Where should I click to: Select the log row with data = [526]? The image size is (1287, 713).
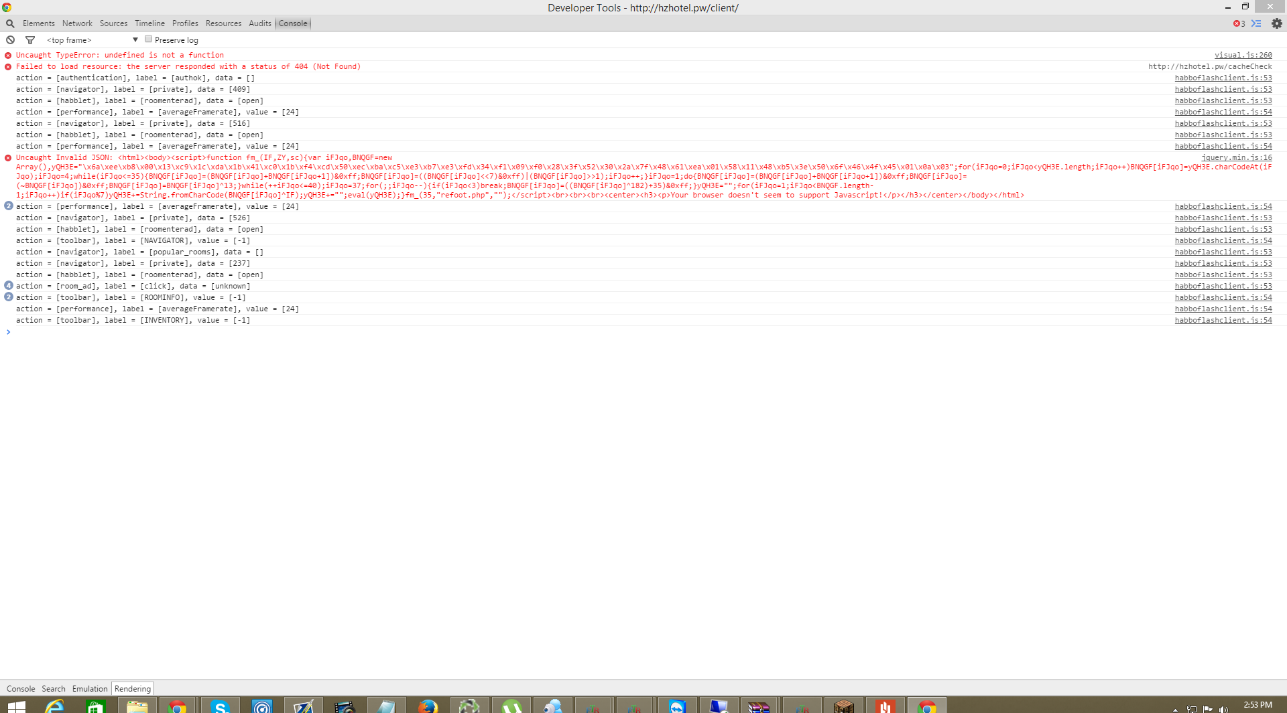[133, 218]
